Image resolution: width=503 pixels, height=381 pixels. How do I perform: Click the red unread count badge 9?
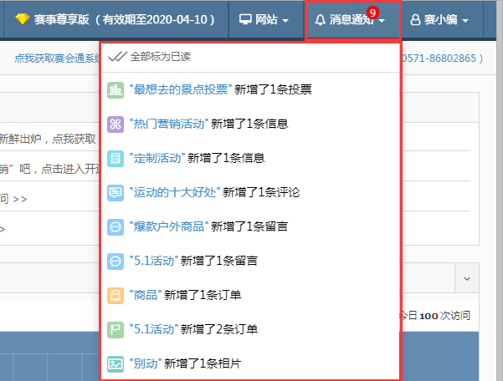[x=372, y=12]
